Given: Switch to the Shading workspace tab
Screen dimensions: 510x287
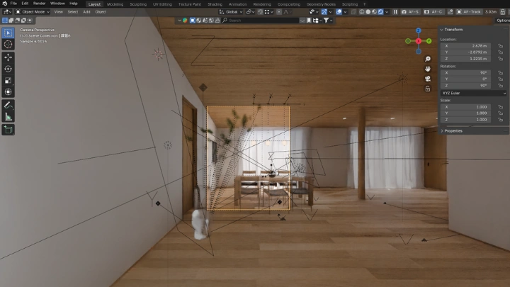Looking at the screenshot, I should pyautogui.click(x=215, y=4).
